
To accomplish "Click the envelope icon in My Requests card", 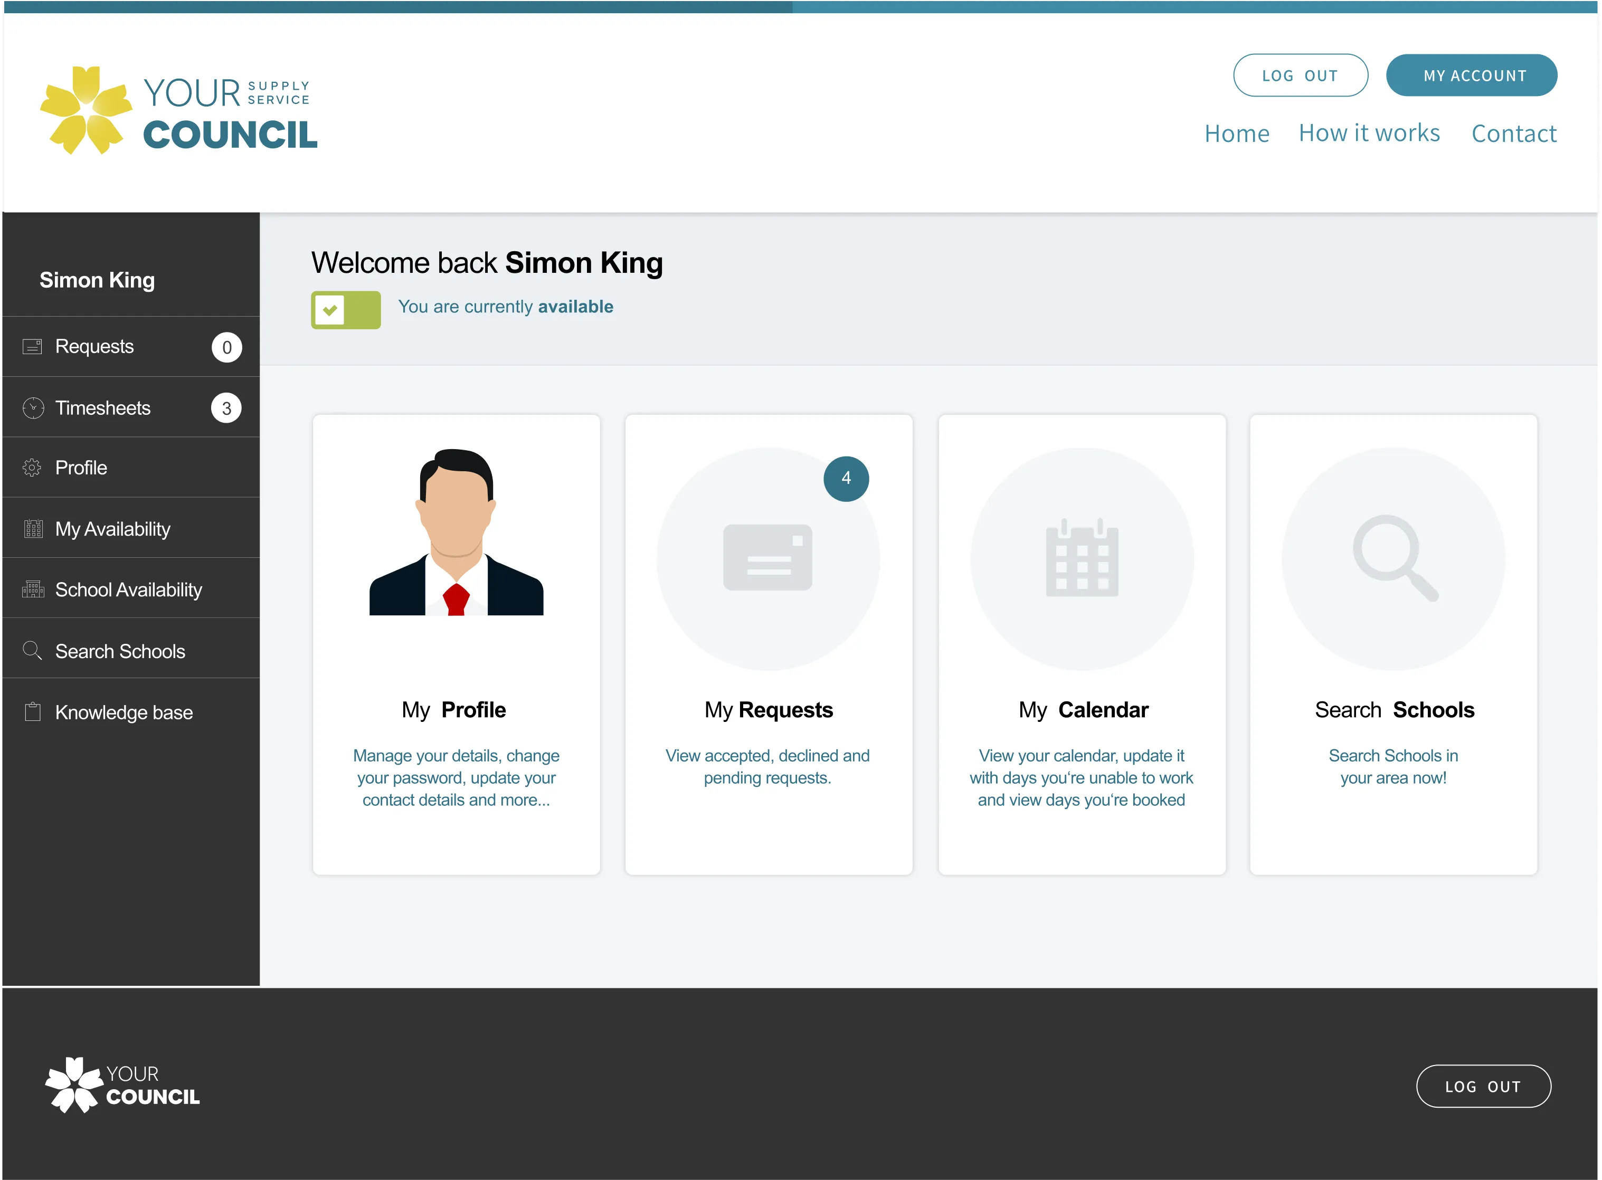I will (x=768, y=558).
